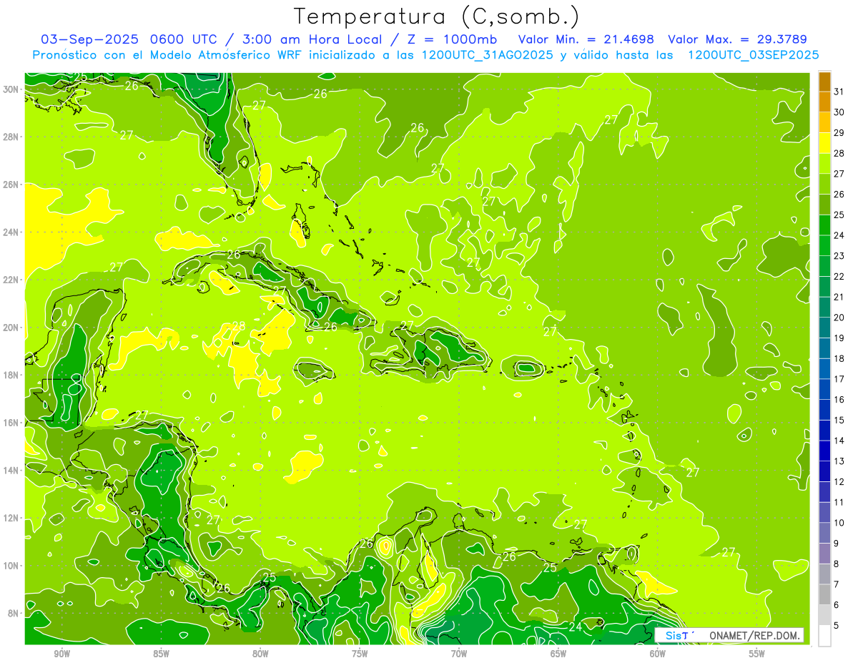Choose the purple color bar segment between 8 and 9
858x663 pixels.
[824, 554]
